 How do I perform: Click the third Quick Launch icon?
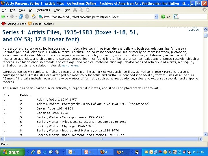[x=45, y=152]
